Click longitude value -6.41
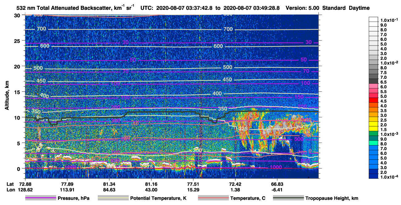This screenshot has width=401, height=205. point(277,190)
